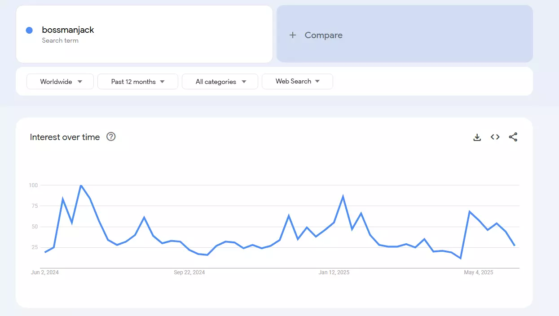Click the Jan 12, 2025 axis label
Viewport: 559px width, 316px height.
pyautogui.click(x=334, y=272)
